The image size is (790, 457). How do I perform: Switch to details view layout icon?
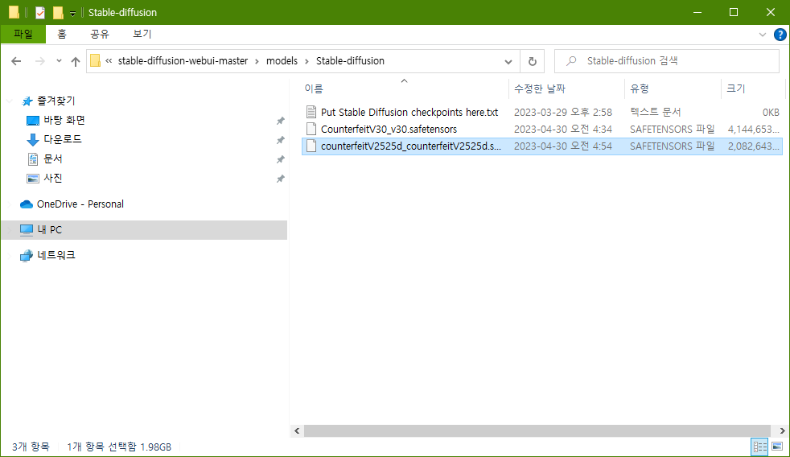coord(759,447)
